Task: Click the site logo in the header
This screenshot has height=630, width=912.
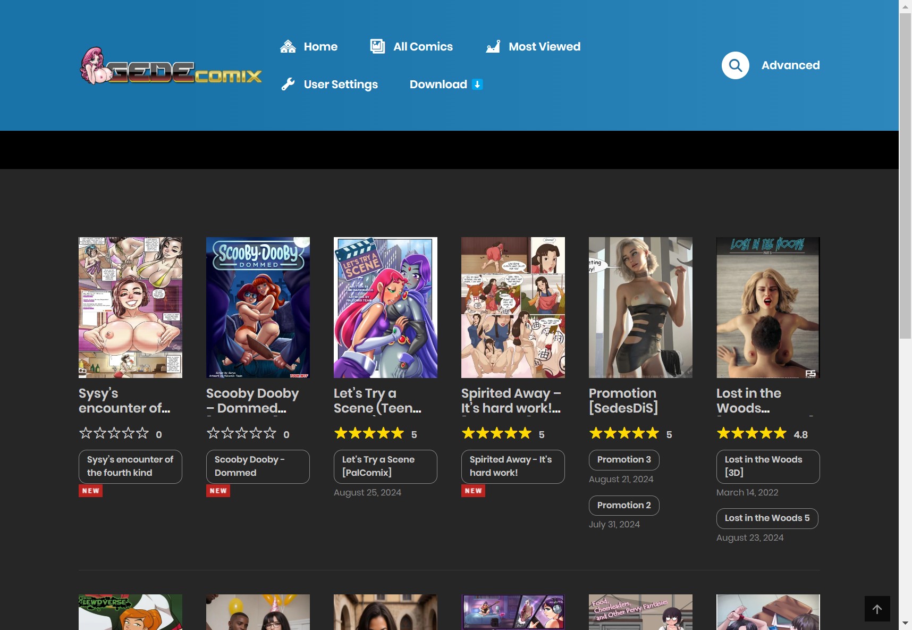Action: (x=171, y=67)
